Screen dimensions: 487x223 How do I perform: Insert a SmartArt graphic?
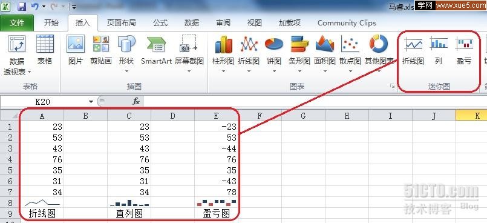click(x=156, y=50)
